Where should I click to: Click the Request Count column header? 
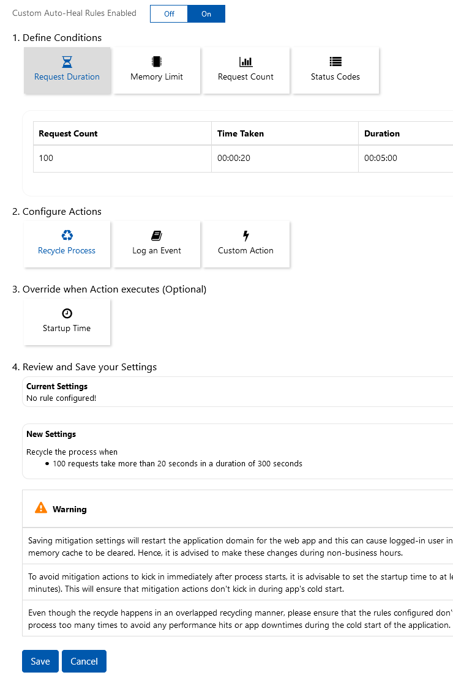pyautogui.click(x=68, y=133)
